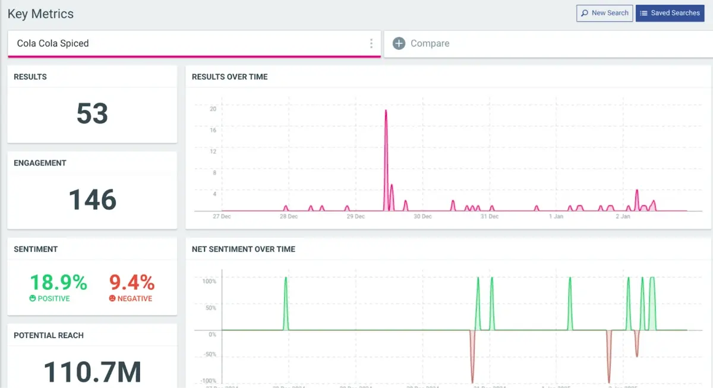713x388 pixels.
Task: Select the 18.9% positive sentiment value
Action: point(58,283)
